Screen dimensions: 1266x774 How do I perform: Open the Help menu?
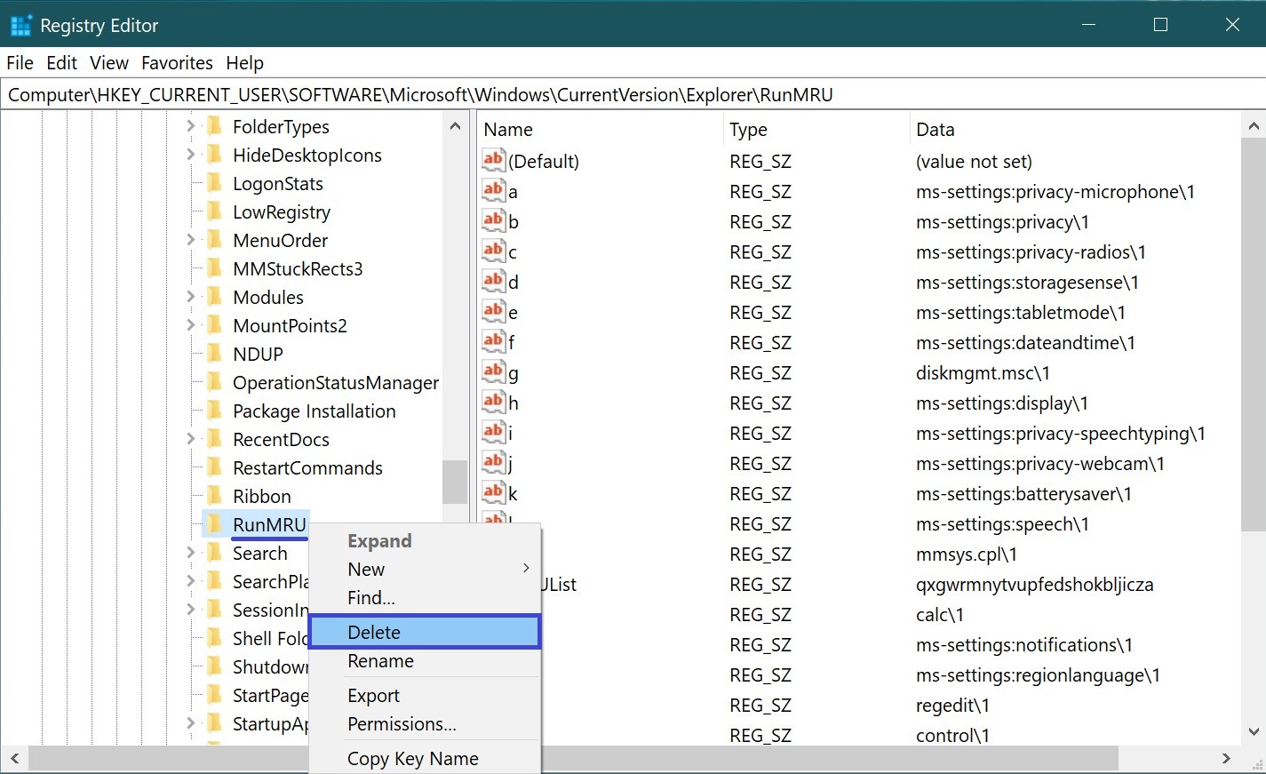click(245, 63)
